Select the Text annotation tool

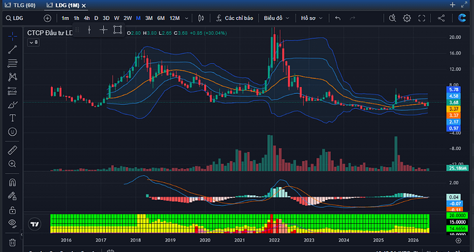12,118
